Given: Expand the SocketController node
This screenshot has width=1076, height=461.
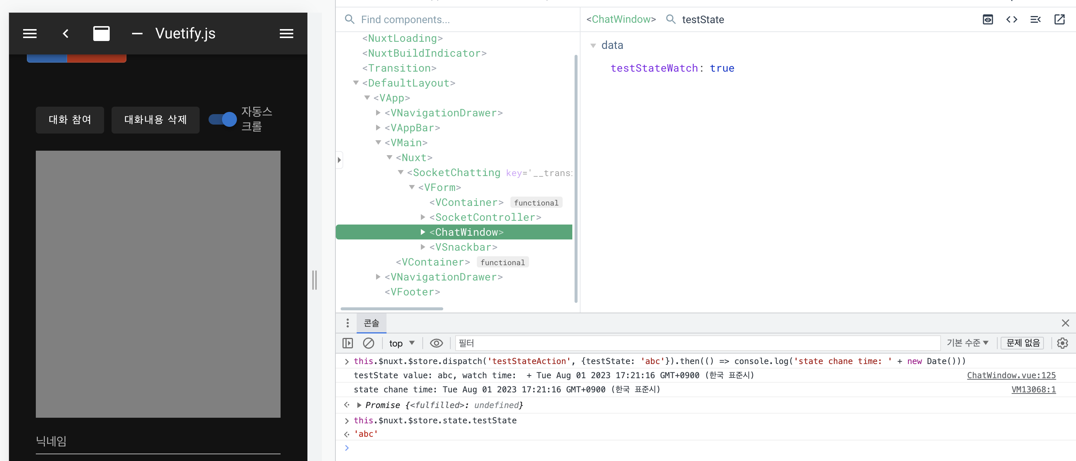Looking at the screenshot, I should click(423, 217).
